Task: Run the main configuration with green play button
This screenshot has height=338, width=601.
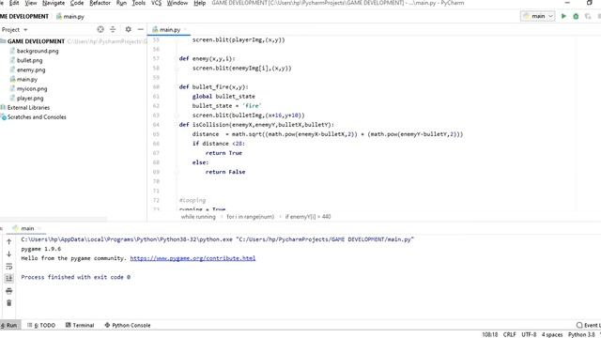Action: click(563, 16)
